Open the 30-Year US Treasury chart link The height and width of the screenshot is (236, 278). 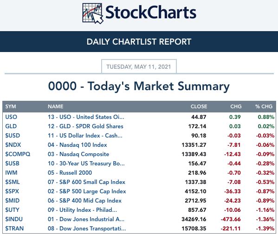pos(86,163)
